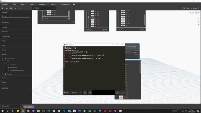
Task: Select Python Script From String in library
Action: coord(15,70)
